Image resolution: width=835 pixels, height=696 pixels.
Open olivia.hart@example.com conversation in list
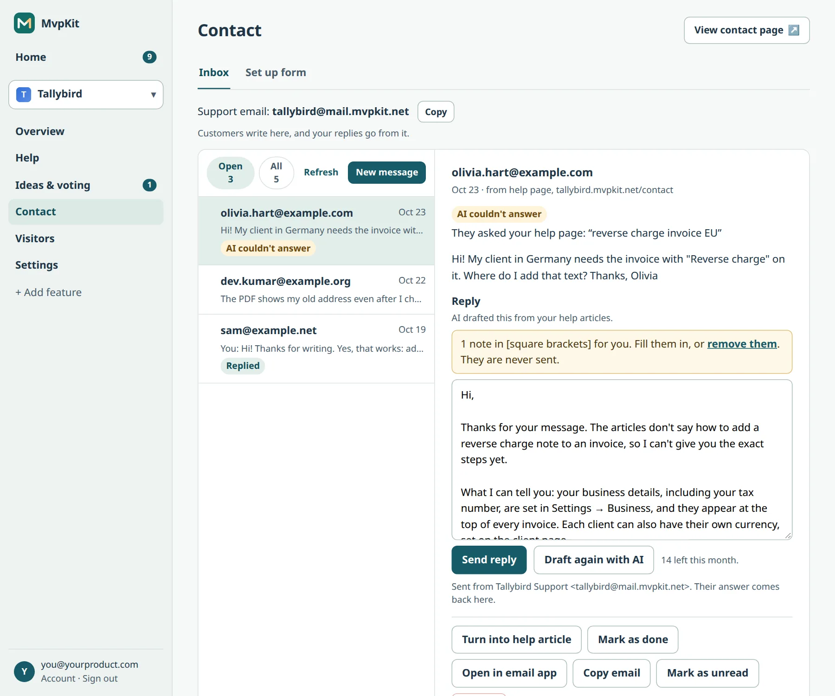pyautogui.click(x=316, y=231)
